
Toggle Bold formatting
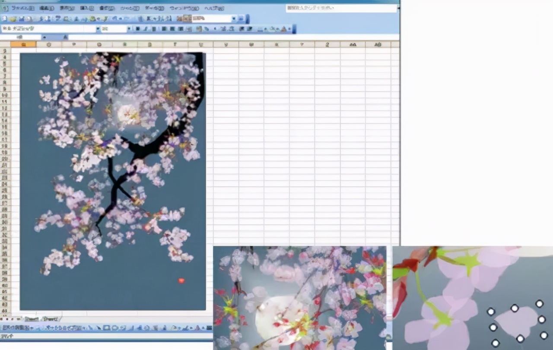tap(138, 29)
